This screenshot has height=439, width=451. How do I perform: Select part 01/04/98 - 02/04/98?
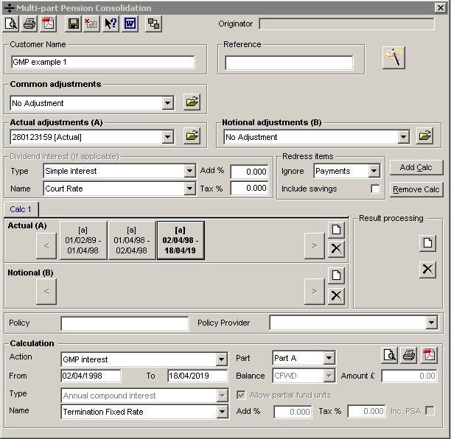coord(132,240)
